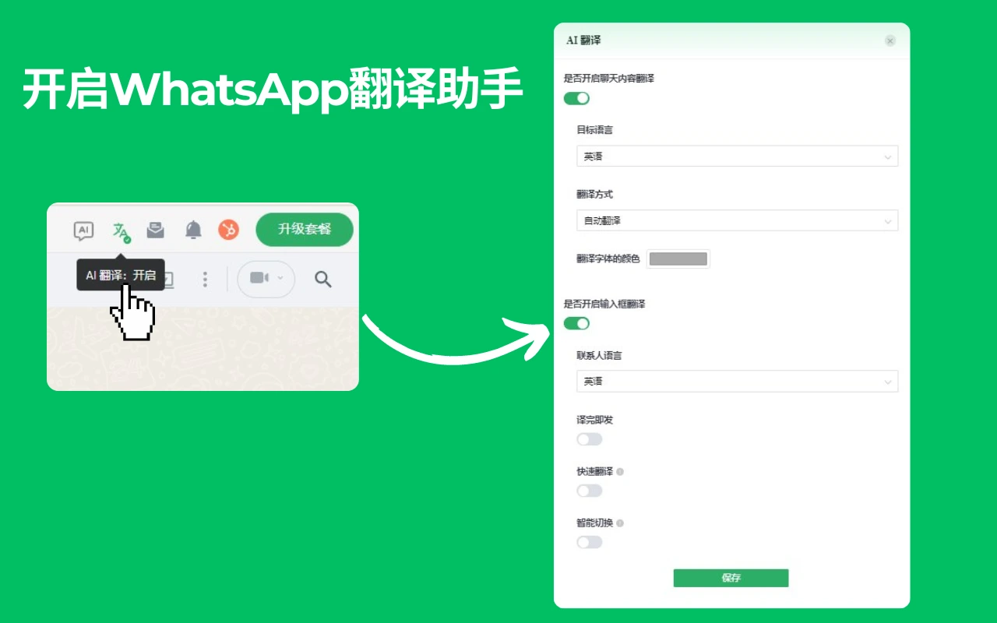Turn off the 是否开启聊天内容翻译 toggle
Viewport: 997px width, 623px height.
pos(576,98)
